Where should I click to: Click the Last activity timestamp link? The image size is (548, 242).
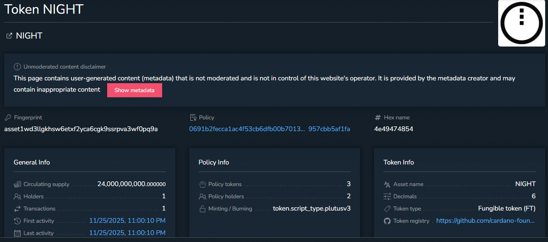click(x=127, y=233)
